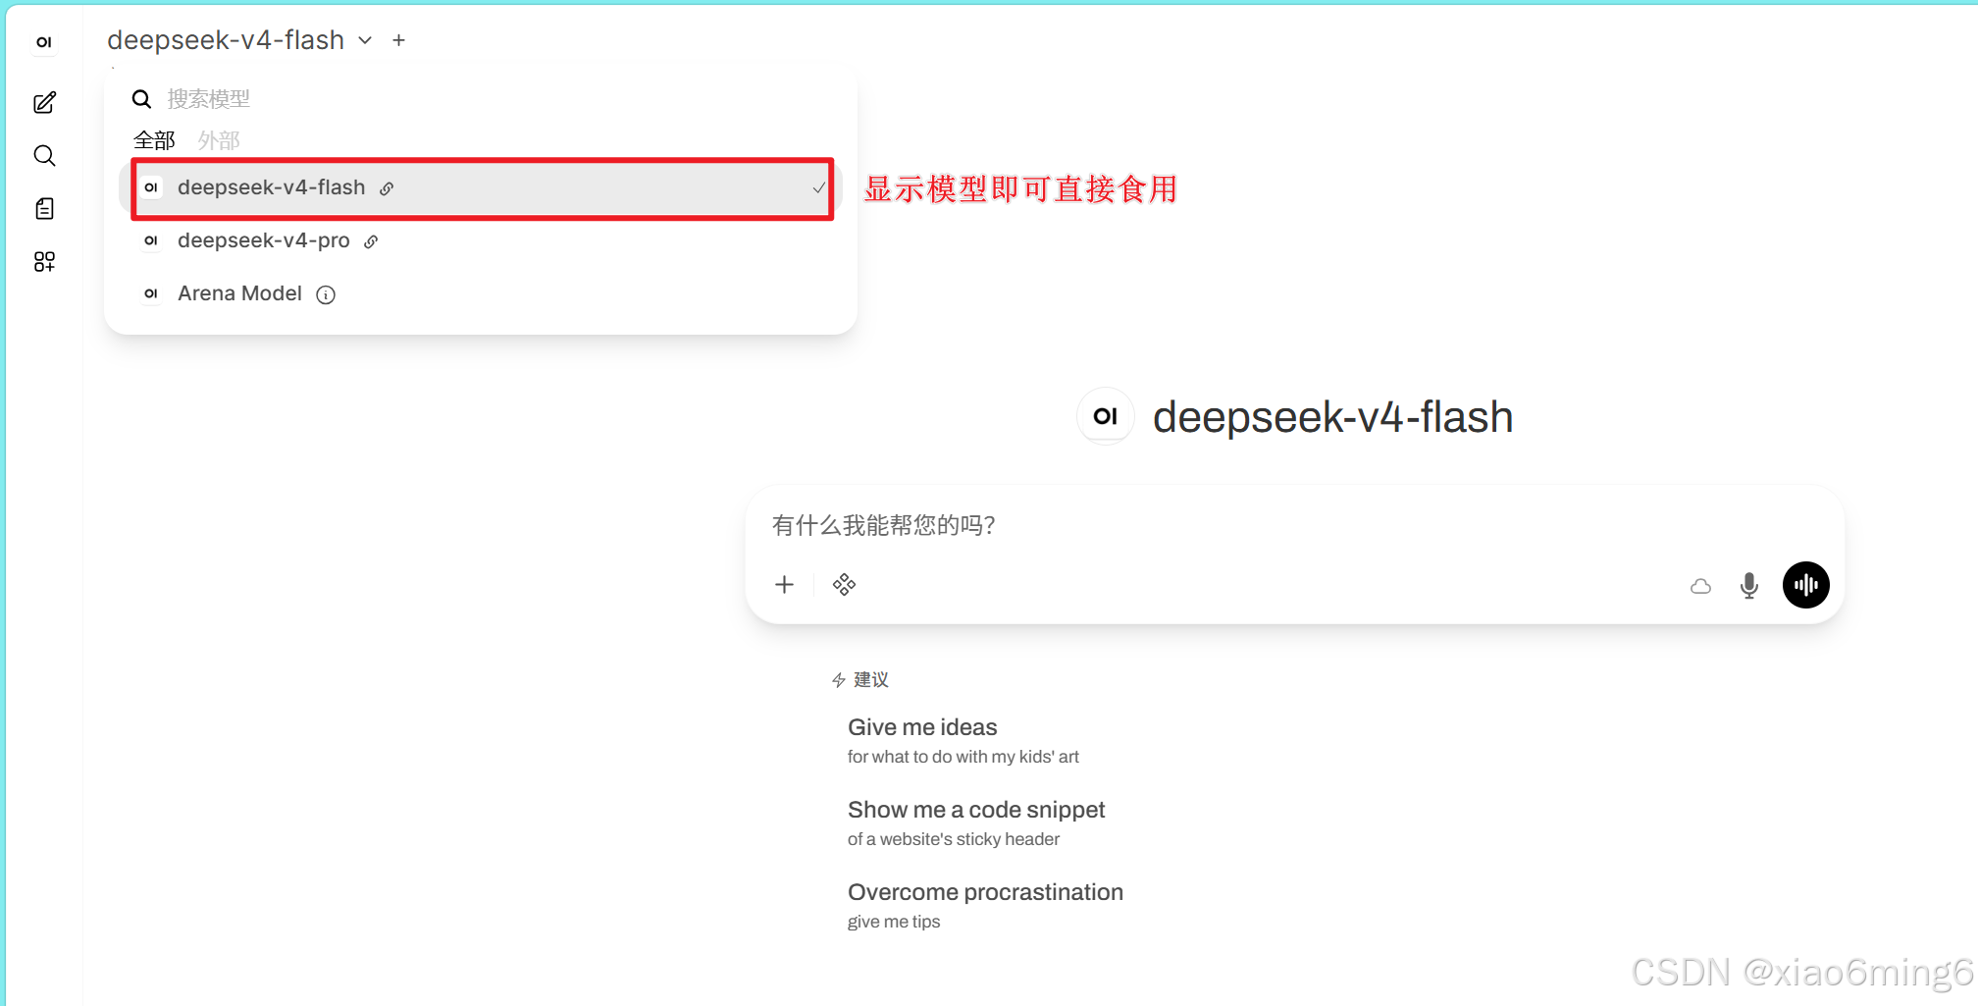1978x1006 pixels.
Task: Start dictation with the microphone icon
Action: 1749,586
